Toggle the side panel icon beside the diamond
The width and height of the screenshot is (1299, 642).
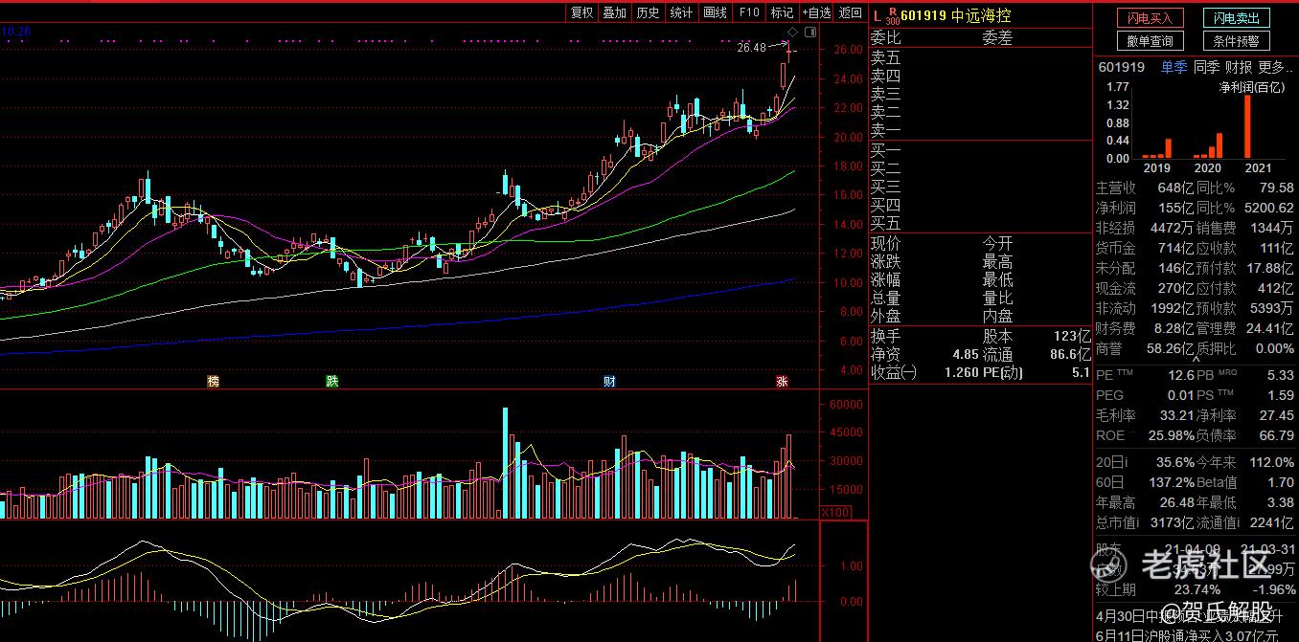pos(810,33)
